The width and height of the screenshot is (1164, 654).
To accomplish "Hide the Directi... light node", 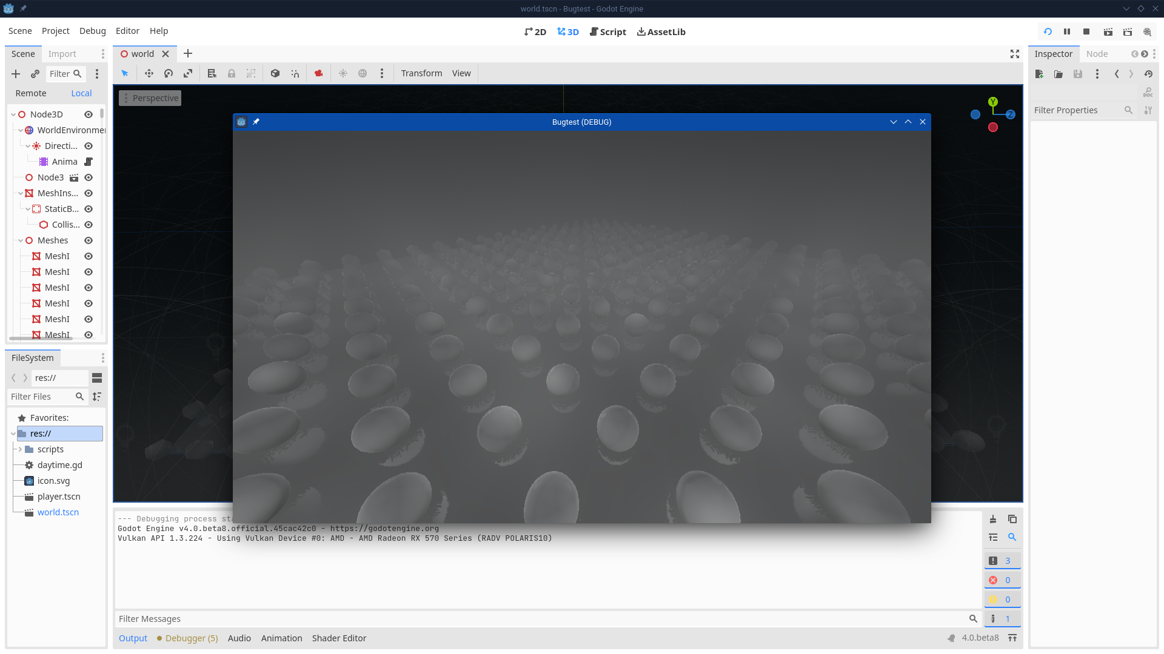I will pyautogui.click(x=89, y=146).
